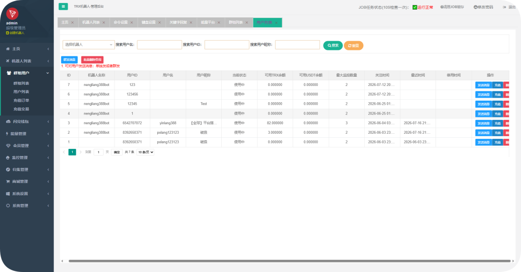521x272 pixels.
Task: Open 商城管理 shopping cart icon in sidebar
Action: pyautogui.click(x=8, y=182)
